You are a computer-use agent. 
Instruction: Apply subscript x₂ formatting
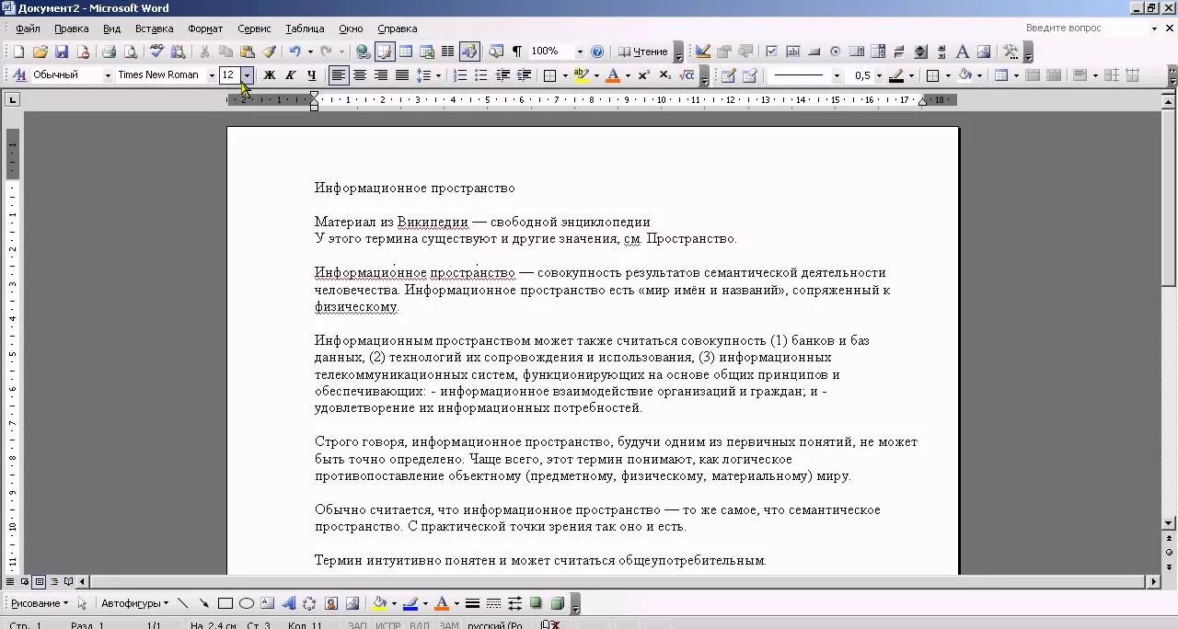(x=665, y=75)
